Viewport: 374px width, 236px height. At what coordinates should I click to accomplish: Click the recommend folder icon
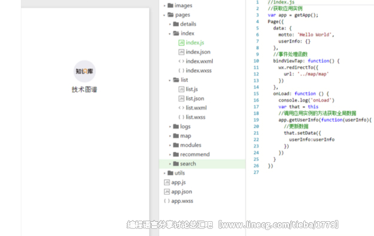point(176,154)
